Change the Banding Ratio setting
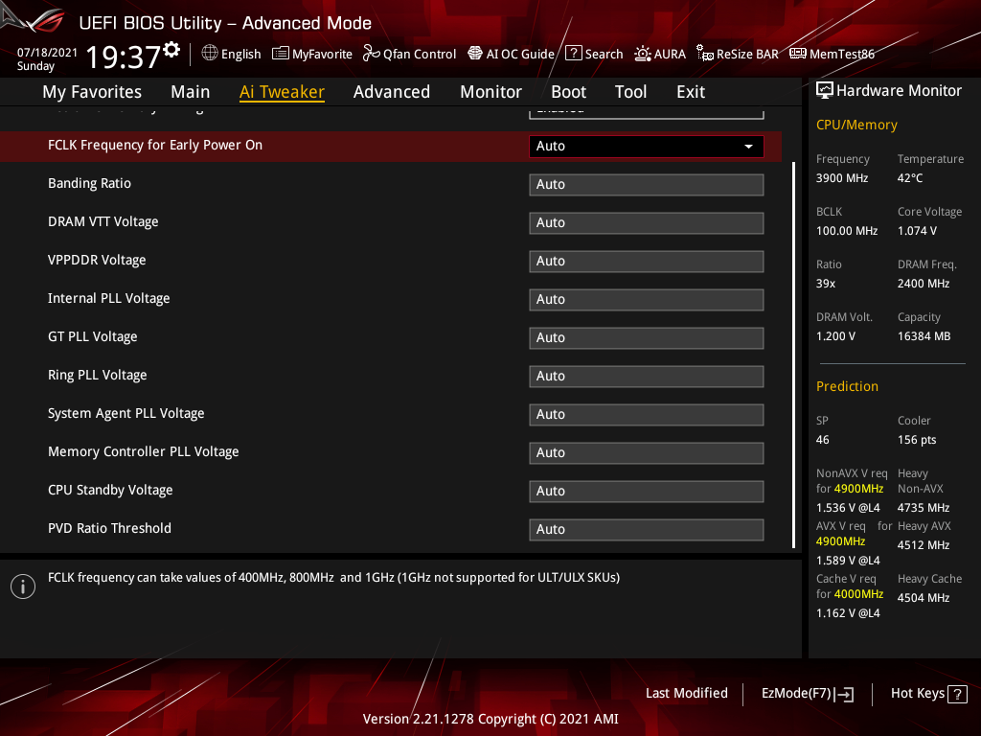This screenshot has height=736, width=981. tap(646, 184)
